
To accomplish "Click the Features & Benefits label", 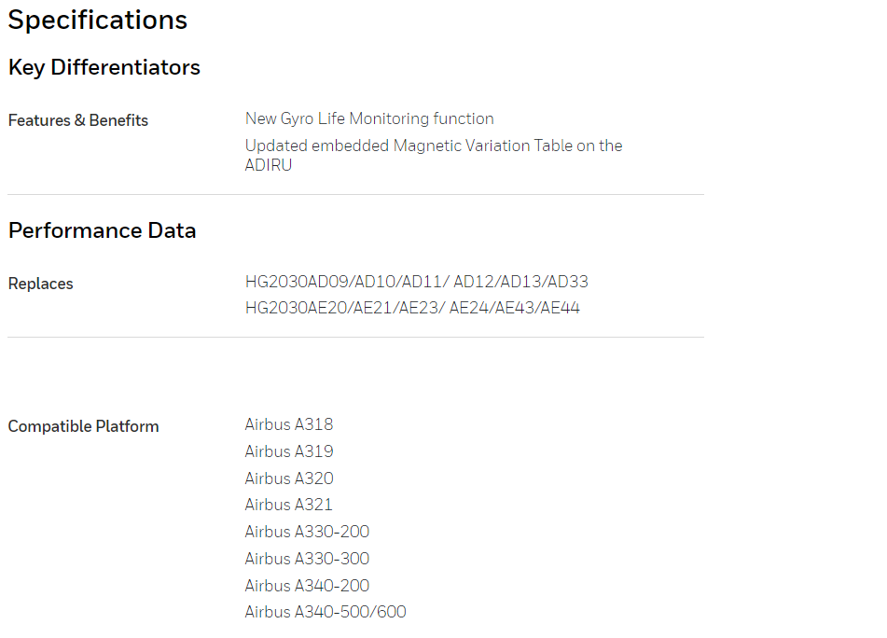I will point(78,120).
